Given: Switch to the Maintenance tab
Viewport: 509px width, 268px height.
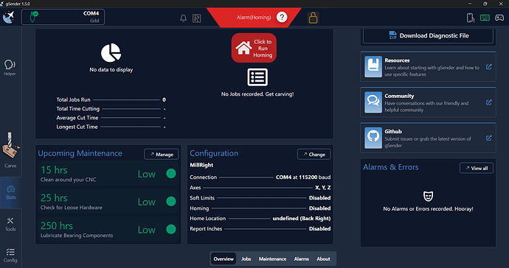Looking at the screenshot, I should [272, 259].
